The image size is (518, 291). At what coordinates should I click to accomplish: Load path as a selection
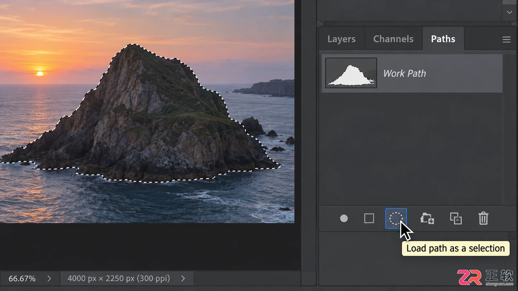(x=396, y=218)
